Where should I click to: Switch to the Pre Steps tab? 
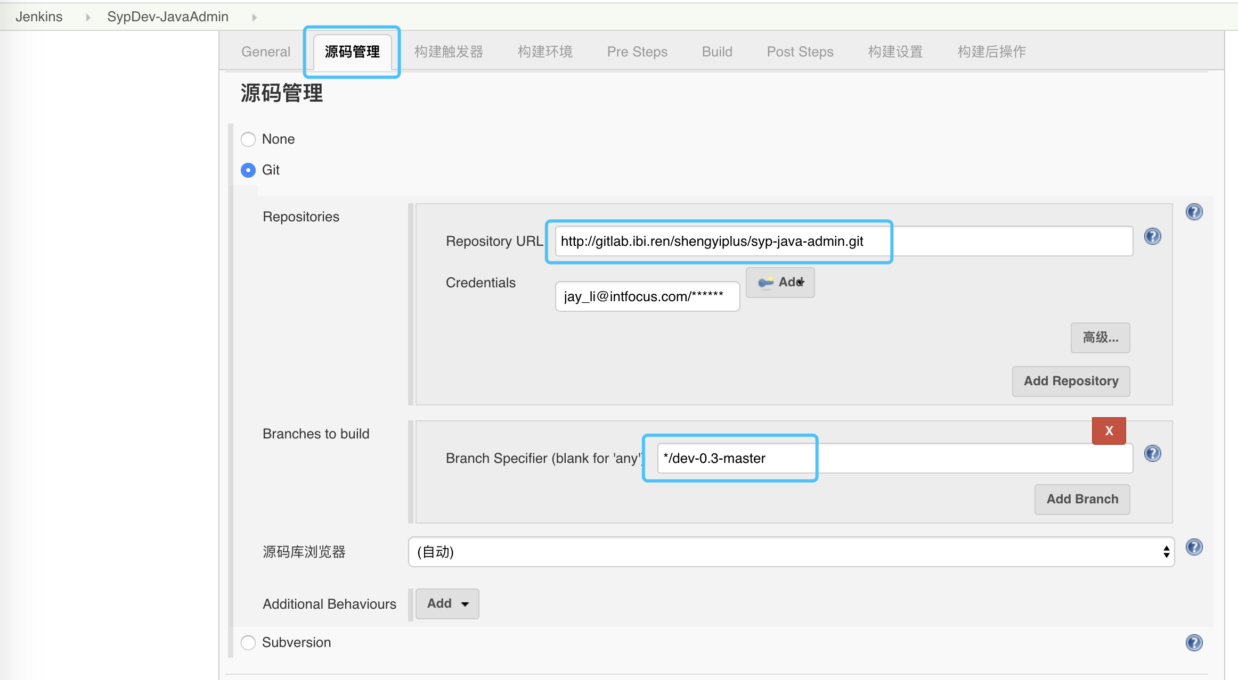[x=637, y=52]
